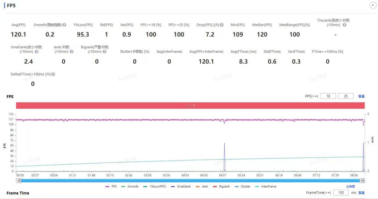This screenshot has width=378, height=199.
Task: Toggle Stutter series in legend
Action: tap(243, 187)
